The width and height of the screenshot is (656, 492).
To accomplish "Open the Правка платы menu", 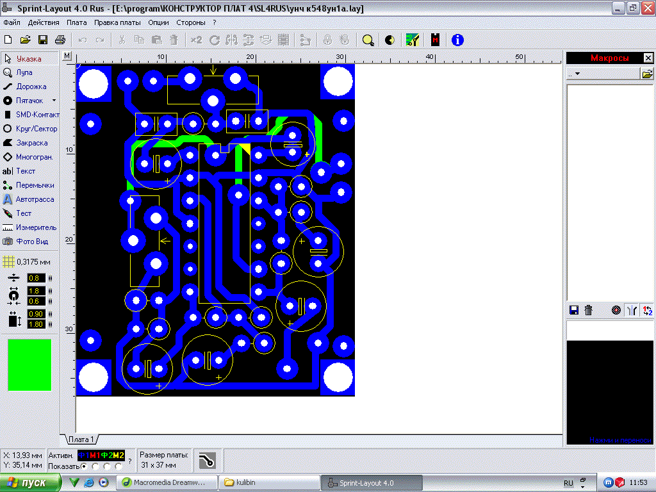I will pos(117,22).
